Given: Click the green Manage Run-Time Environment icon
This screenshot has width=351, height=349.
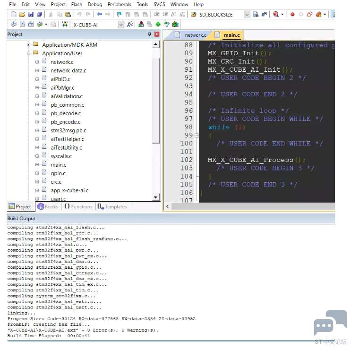Looking at the screenshot, I should pos(158,24).
